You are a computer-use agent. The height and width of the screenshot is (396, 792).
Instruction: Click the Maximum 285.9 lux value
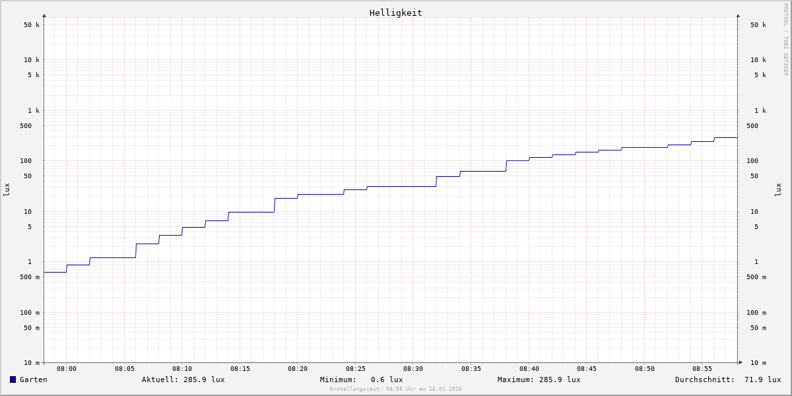point(539,379)
